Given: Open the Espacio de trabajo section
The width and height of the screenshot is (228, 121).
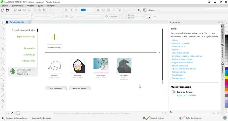Looking at the screenshot, I should point(26,37).
